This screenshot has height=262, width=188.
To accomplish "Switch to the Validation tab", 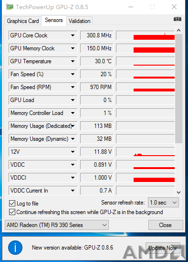I will click(x=79, y=21).
